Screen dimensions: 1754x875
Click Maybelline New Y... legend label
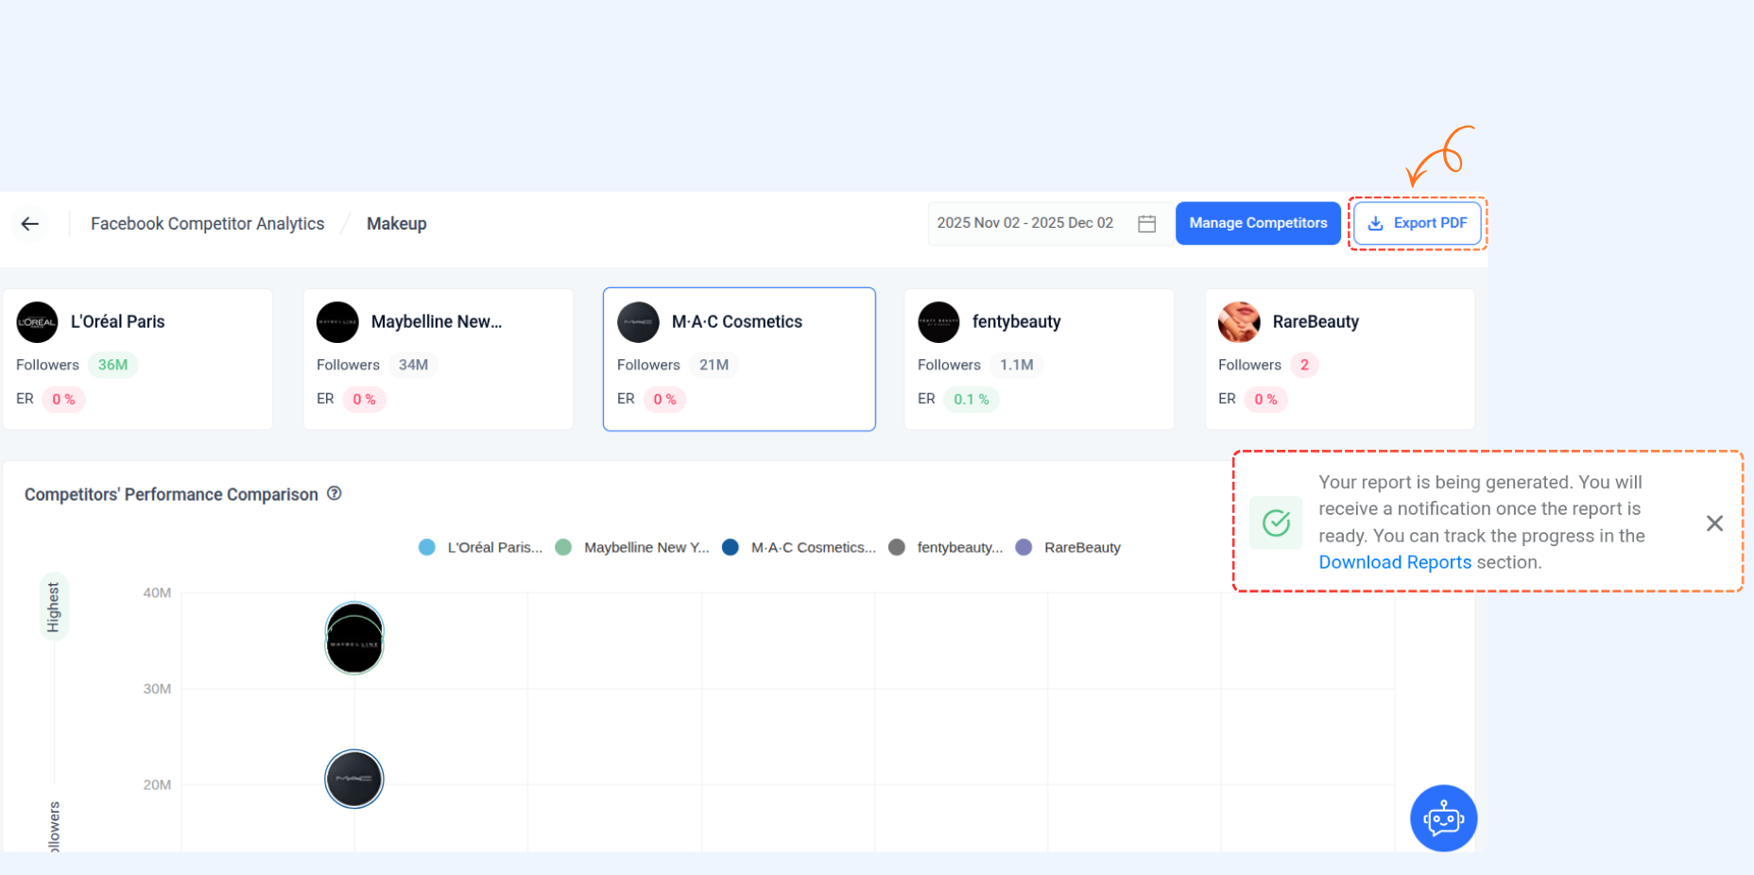(x=646, y=547)
